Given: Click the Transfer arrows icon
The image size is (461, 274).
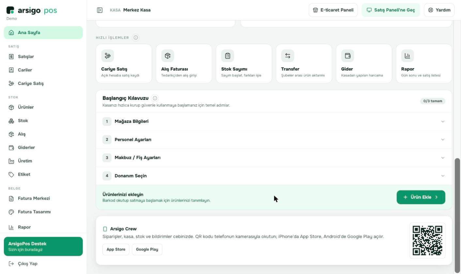Looking at the screenshot, I should [x=288, y=56].
